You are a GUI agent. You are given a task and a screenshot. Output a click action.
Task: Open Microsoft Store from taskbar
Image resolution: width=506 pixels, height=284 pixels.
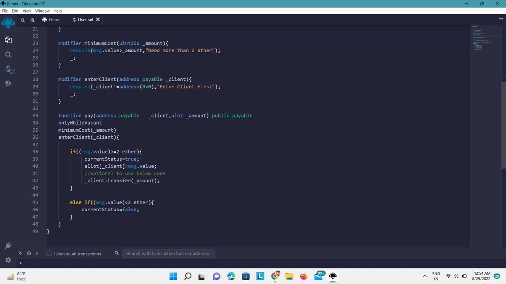click(x=246, y=276)
